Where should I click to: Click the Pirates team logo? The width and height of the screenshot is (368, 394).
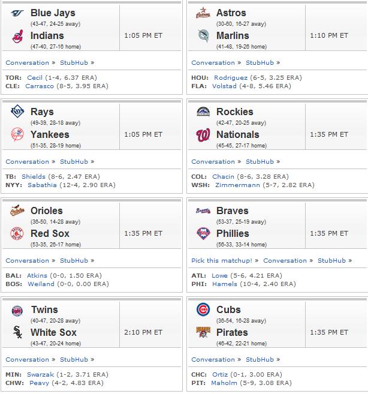click(x=203, y=332)
